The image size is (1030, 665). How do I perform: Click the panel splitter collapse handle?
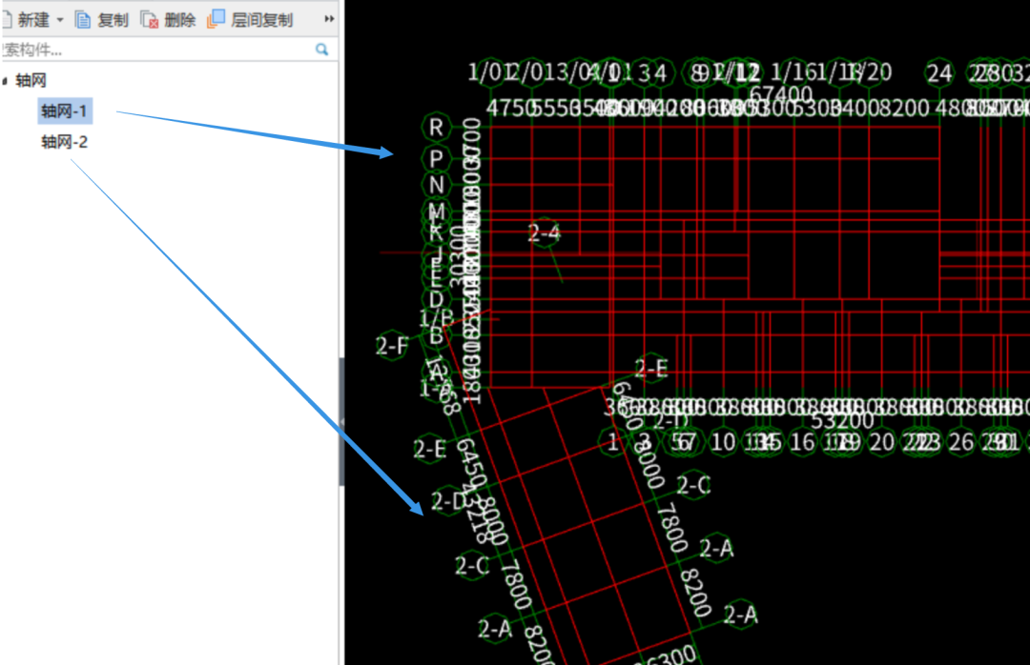(341, 421)
